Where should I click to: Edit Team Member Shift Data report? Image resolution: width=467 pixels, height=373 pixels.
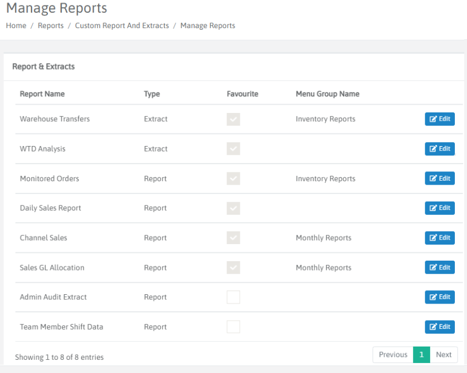tap(439, 327)
